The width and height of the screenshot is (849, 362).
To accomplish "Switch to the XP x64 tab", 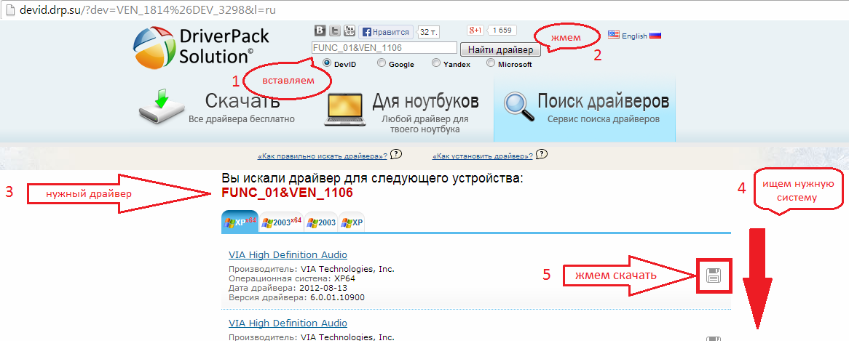I will pos(240,222).
